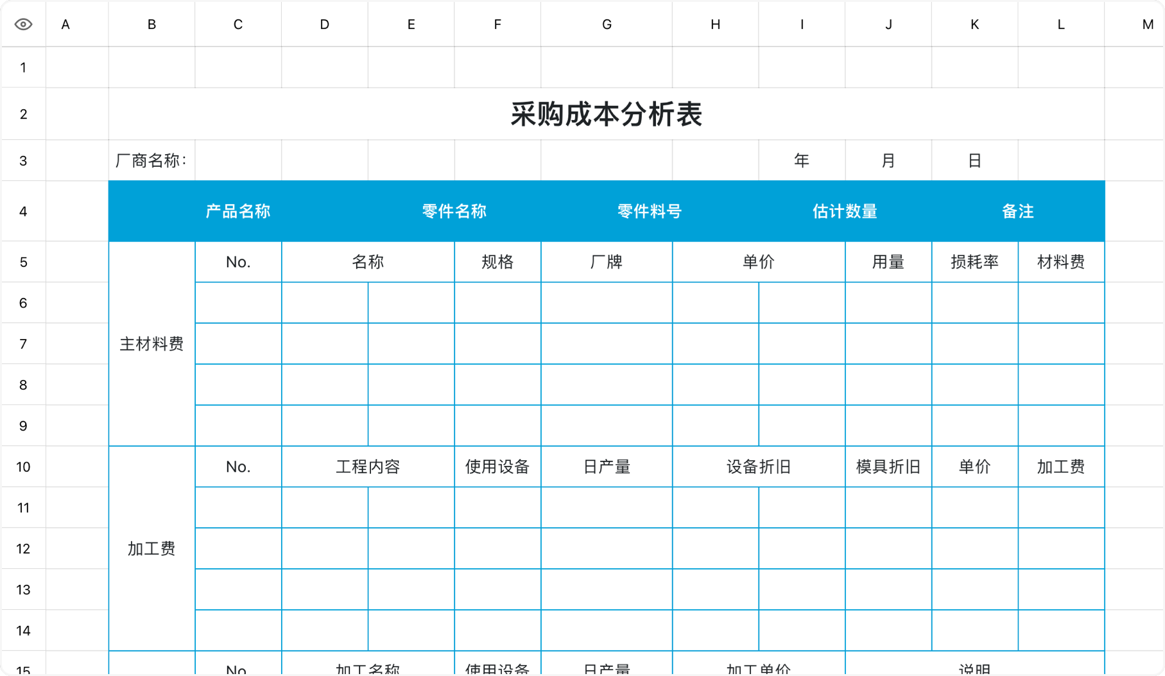This screenshot has height=676, width=1165.
Task: Click the 设备折旧 cell
Action: 759,467
